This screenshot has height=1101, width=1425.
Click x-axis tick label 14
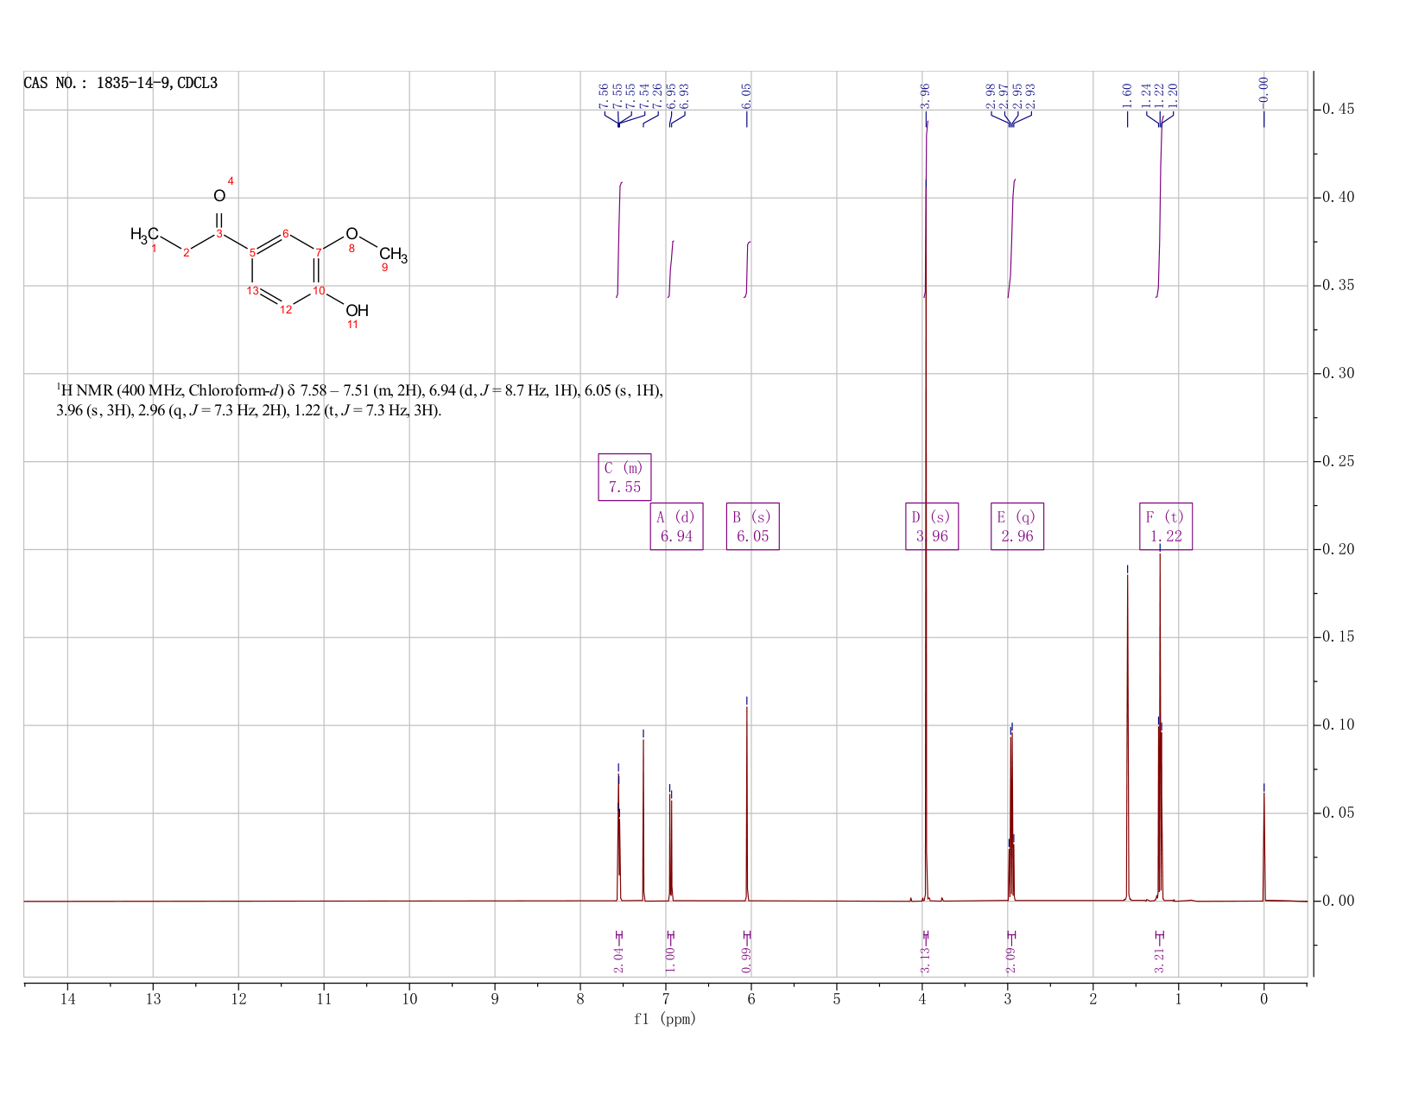tap(67, 999)
